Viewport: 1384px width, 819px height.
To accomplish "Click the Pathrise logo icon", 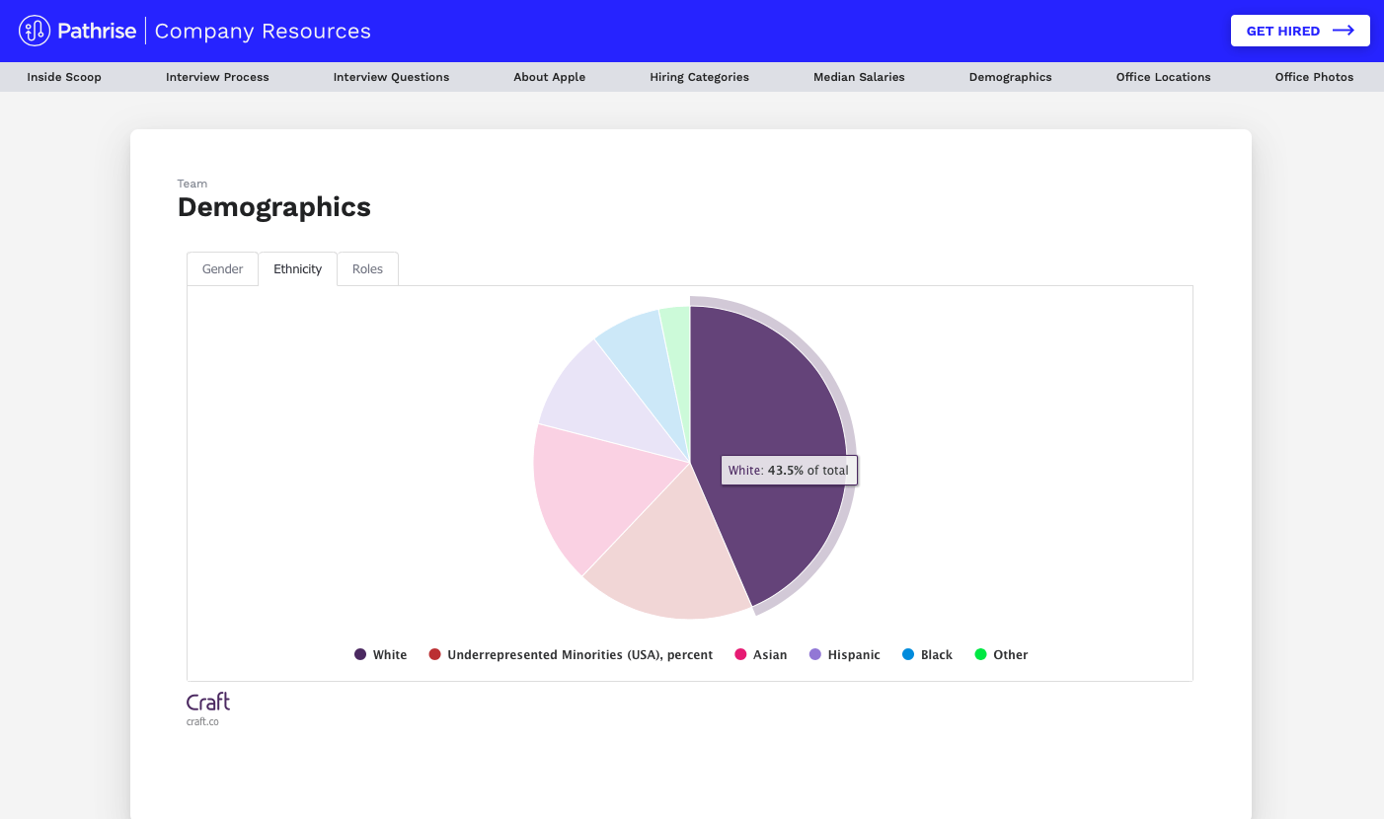I will (x=35, y=31).
